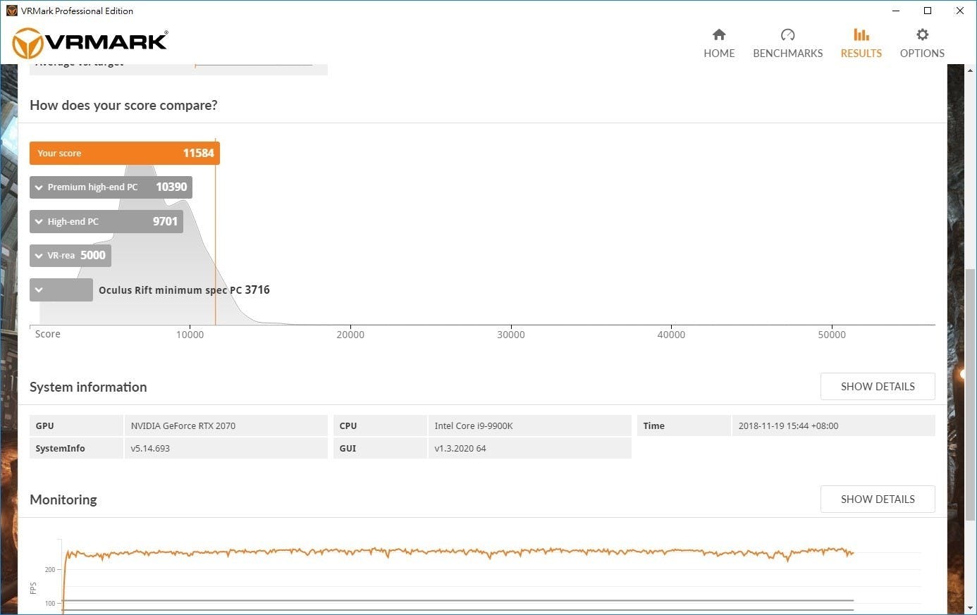Expand the Premium high-end PC entry
This screenshot has height=615, width=977.
pyautogui.click(x=39, y=187)
